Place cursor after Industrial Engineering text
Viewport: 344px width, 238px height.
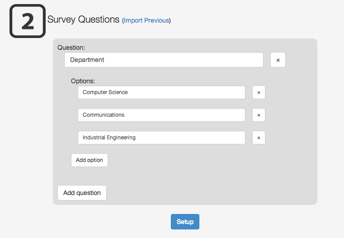pos(137,138)
